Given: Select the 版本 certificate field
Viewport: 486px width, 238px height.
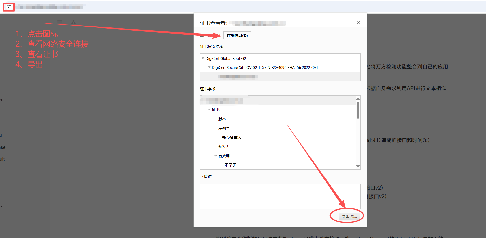Looking at the screenshot, I should pyautogui.click(x=222, y=119).
